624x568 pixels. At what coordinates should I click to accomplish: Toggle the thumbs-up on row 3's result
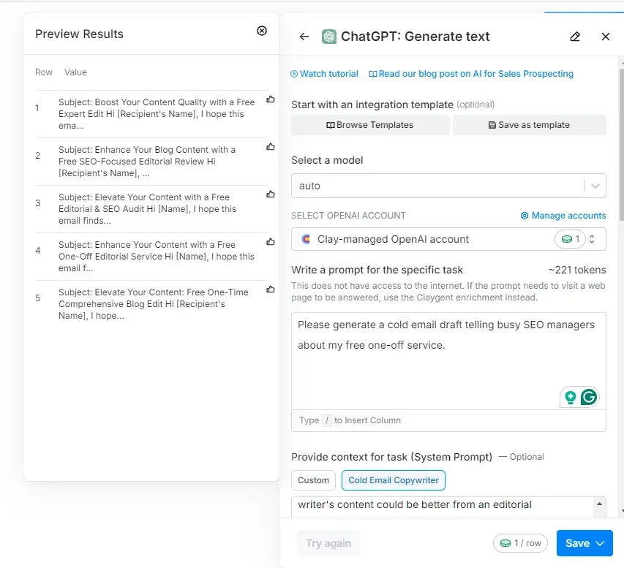coord(270,195)
